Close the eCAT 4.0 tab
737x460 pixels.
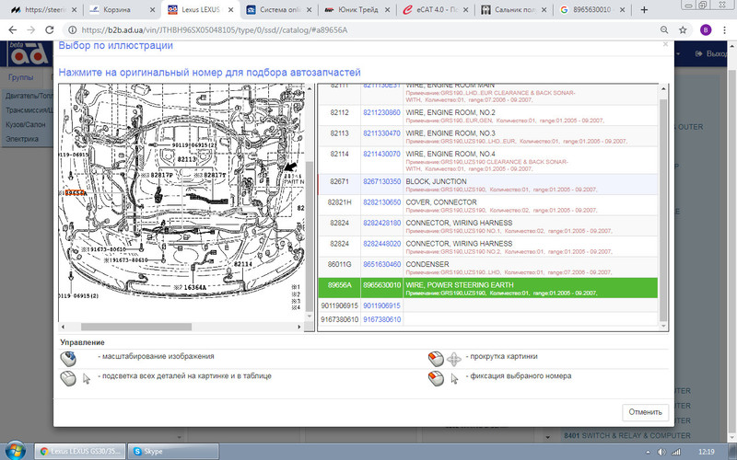[466, 10]
